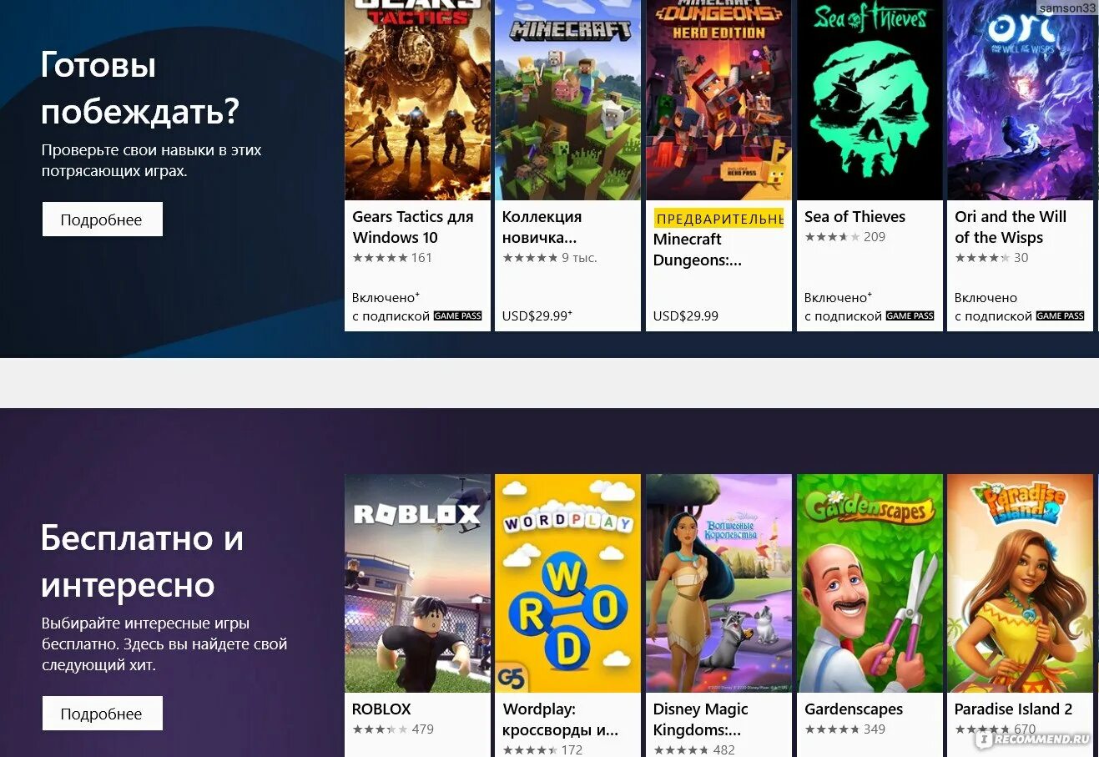Click the Game Pass badge under Sea of Thieves

[910, 316]
